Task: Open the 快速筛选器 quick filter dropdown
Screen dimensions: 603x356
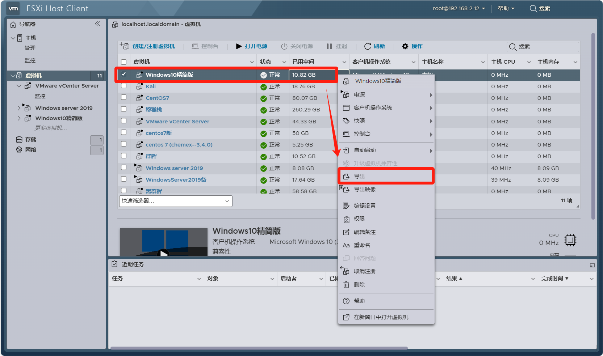Action: (x=176, y=201)
